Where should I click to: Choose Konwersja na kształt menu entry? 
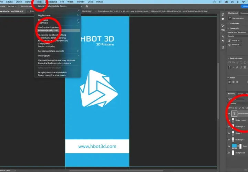[58, 30]
